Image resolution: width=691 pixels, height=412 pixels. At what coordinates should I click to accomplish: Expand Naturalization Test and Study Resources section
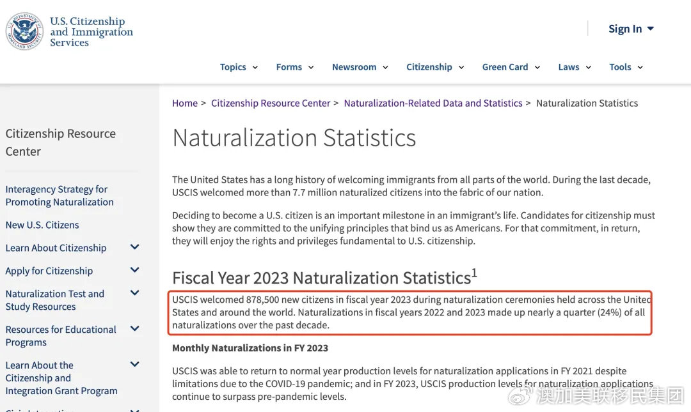point(135,293)
